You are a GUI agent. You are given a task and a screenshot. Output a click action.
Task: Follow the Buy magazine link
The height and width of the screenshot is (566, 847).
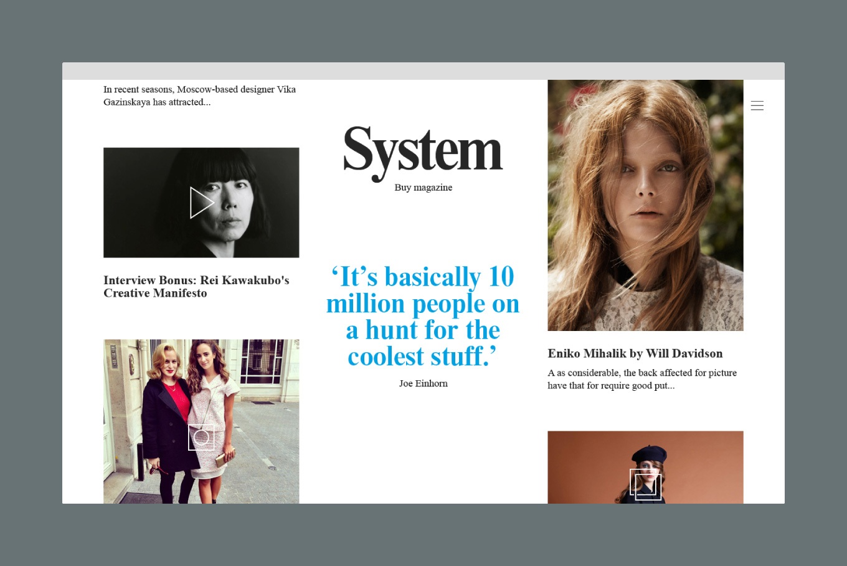(423, 188)
